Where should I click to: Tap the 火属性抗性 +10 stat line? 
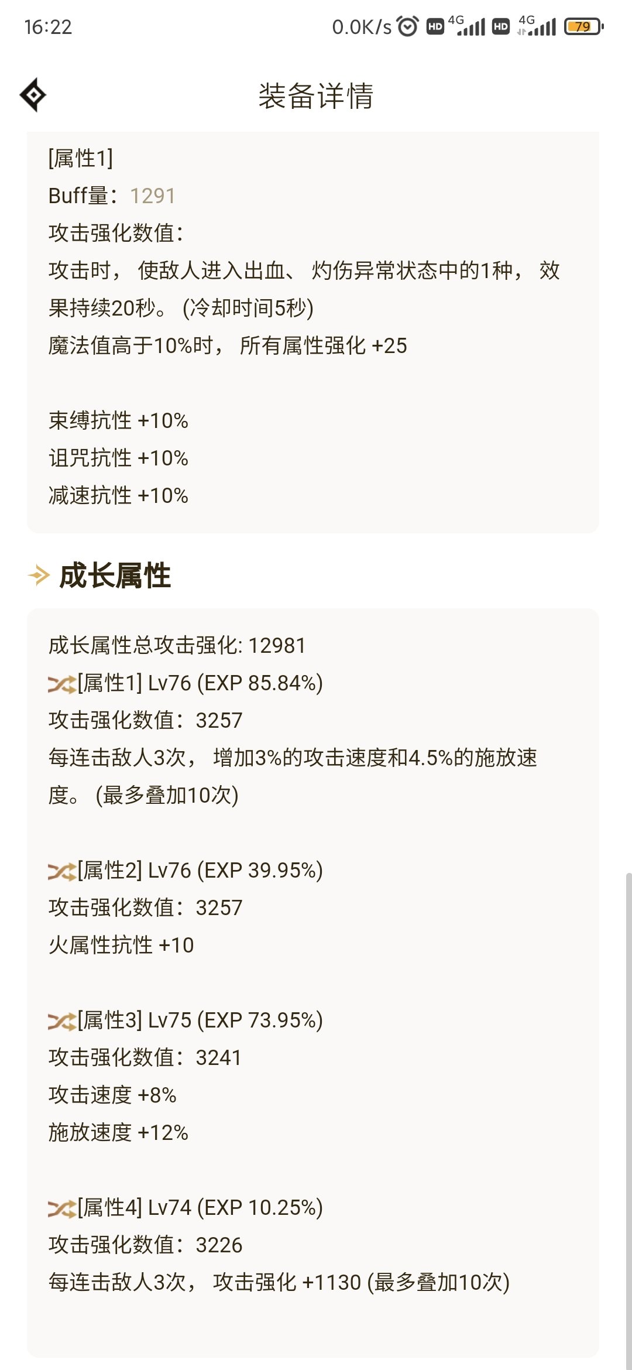121,946
